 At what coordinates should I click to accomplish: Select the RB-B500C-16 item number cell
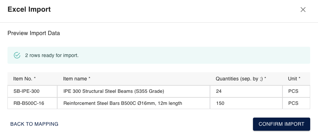pyautogui.click(x=32, y=103)
